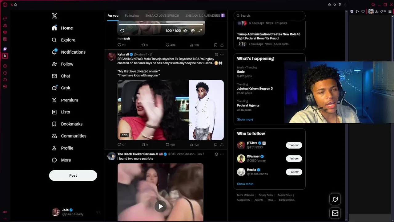The image size is (394, 222).
Task: Expand the More menu in sidebar
Action: [x=62, y=160]
